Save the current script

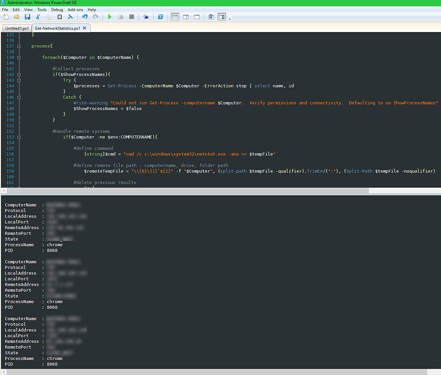(27, 17)
